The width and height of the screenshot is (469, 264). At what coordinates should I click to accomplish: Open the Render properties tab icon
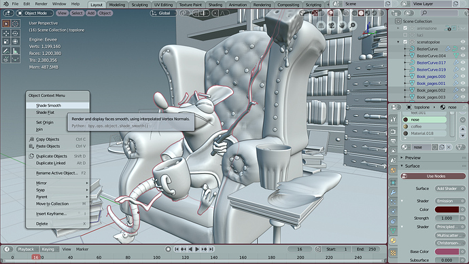click(394, 131)
